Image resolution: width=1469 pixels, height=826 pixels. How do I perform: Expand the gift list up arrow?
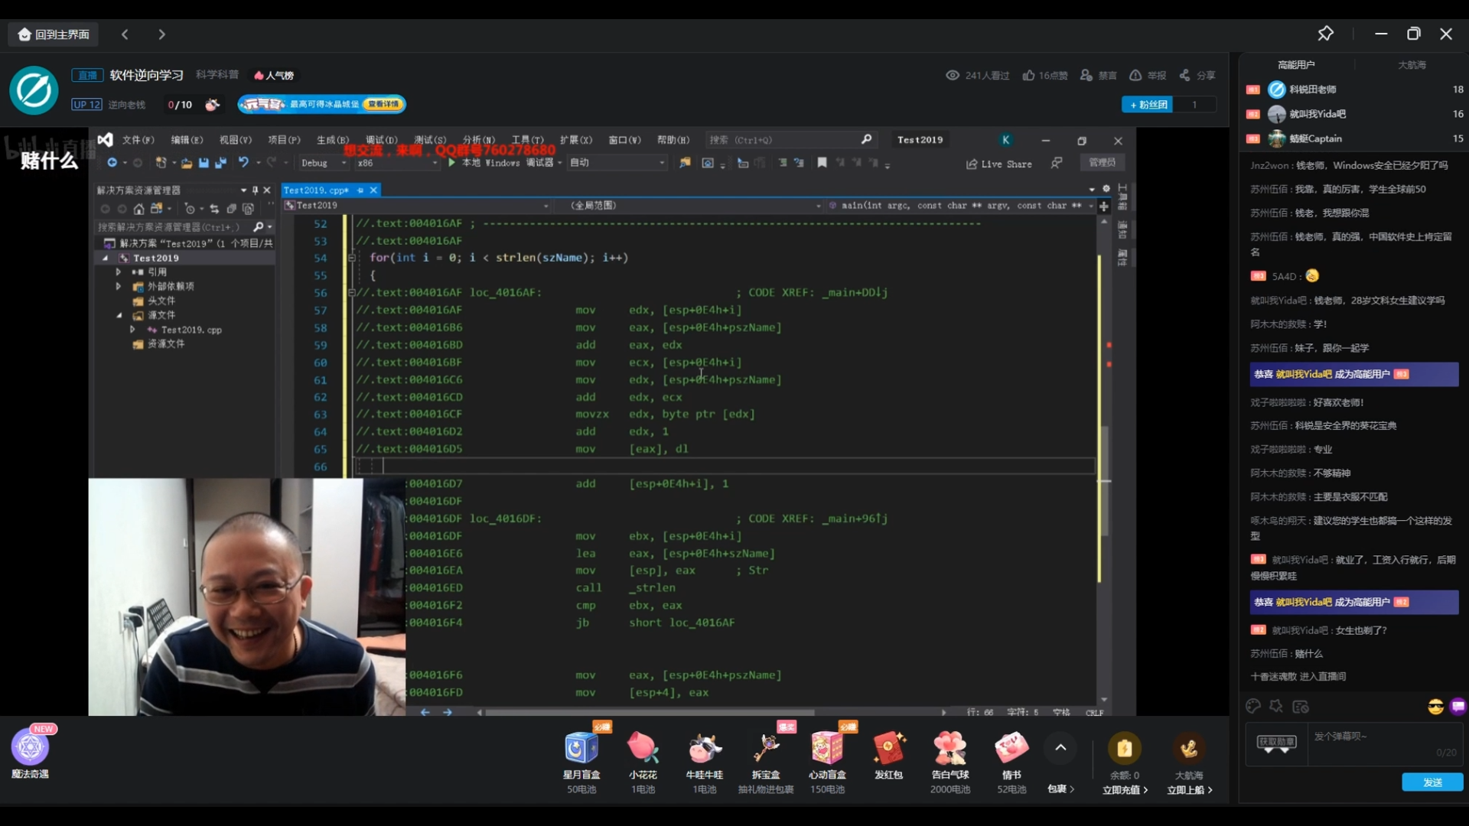tap(1060, 748)
